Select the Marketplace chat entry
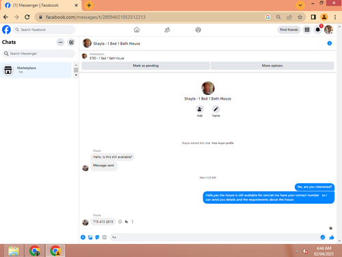This screenshot has width=342, height=257. [x=36, y=70]
